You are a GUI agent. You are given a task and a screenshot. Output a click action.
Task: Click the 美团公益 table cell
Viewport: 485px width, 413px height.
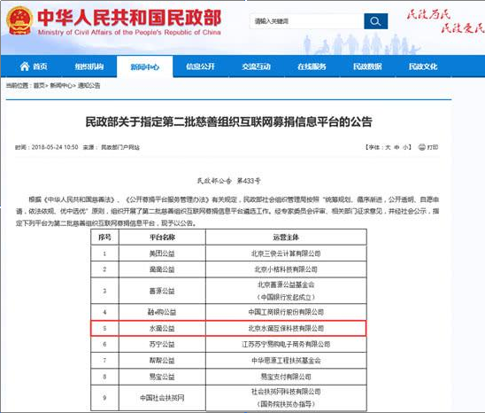tap(162, 253)
